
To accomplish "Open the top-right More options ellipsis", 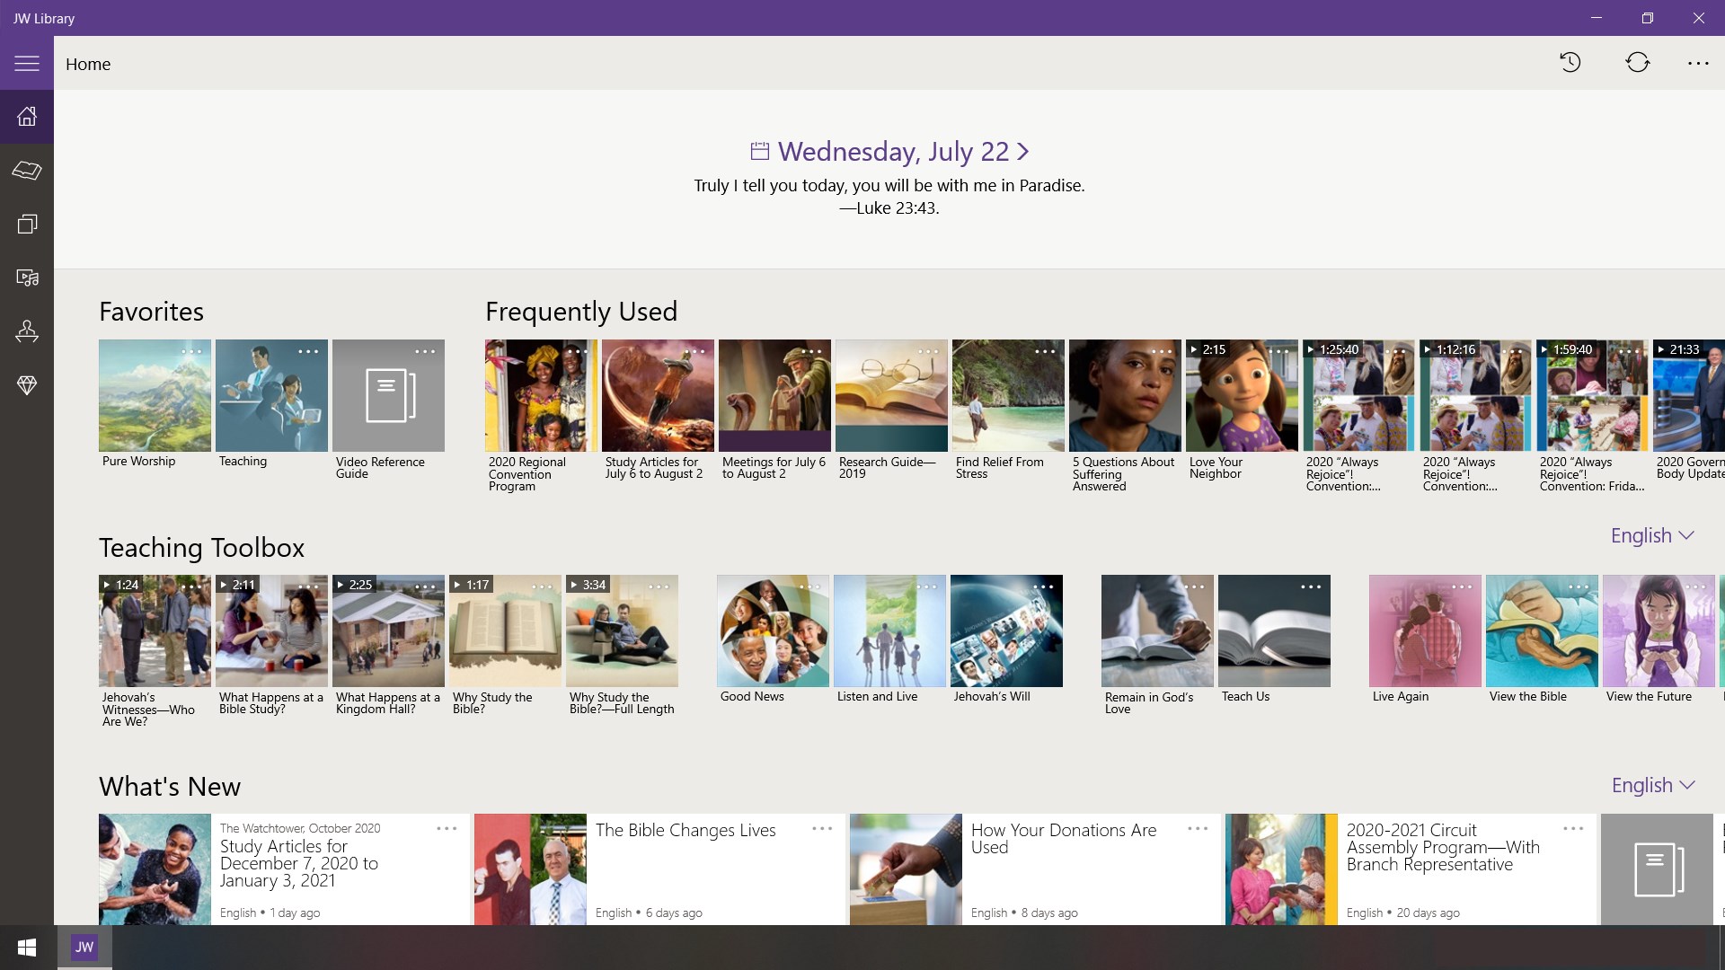I will [1698, 63].
